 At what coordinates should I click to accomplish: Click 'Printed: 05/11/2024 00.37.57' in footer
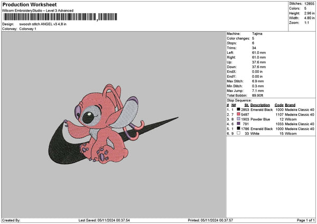[210, 220]
